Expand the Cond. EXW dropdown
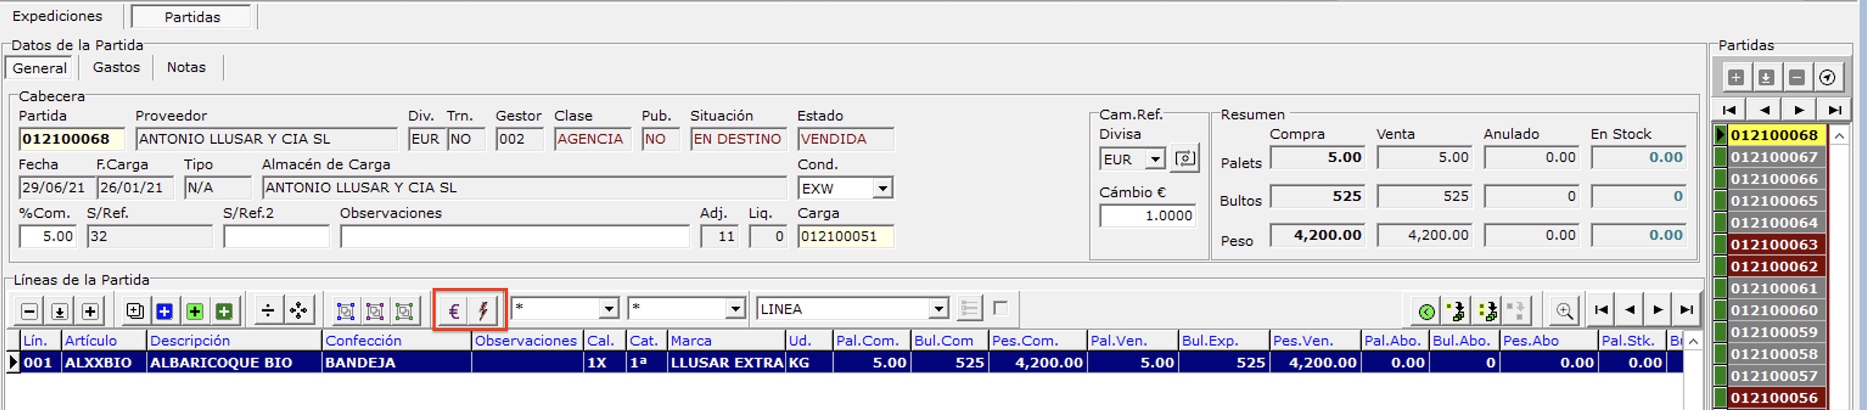Viewport: 1867px width, 410px height. [882, 189]
